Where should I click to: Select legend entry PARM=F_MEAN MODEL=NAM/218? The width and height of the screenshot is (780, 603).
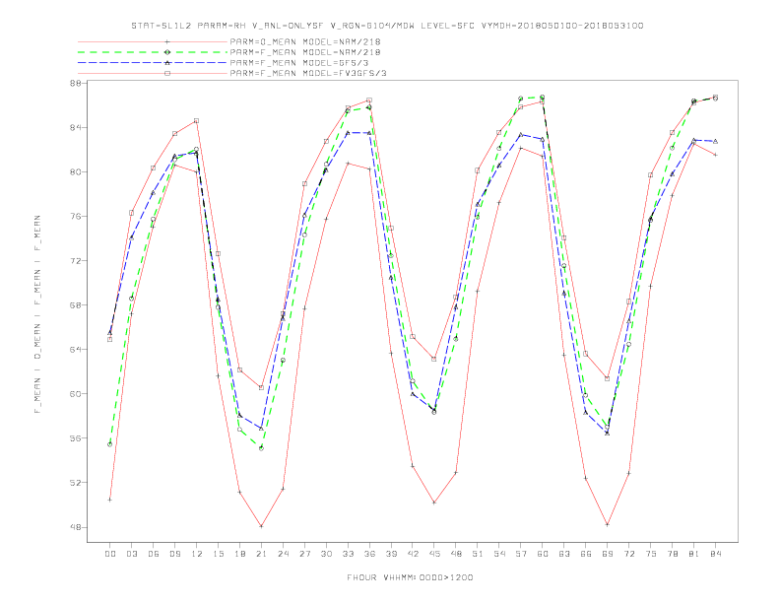pyautogui.click(x=305, y=52)
